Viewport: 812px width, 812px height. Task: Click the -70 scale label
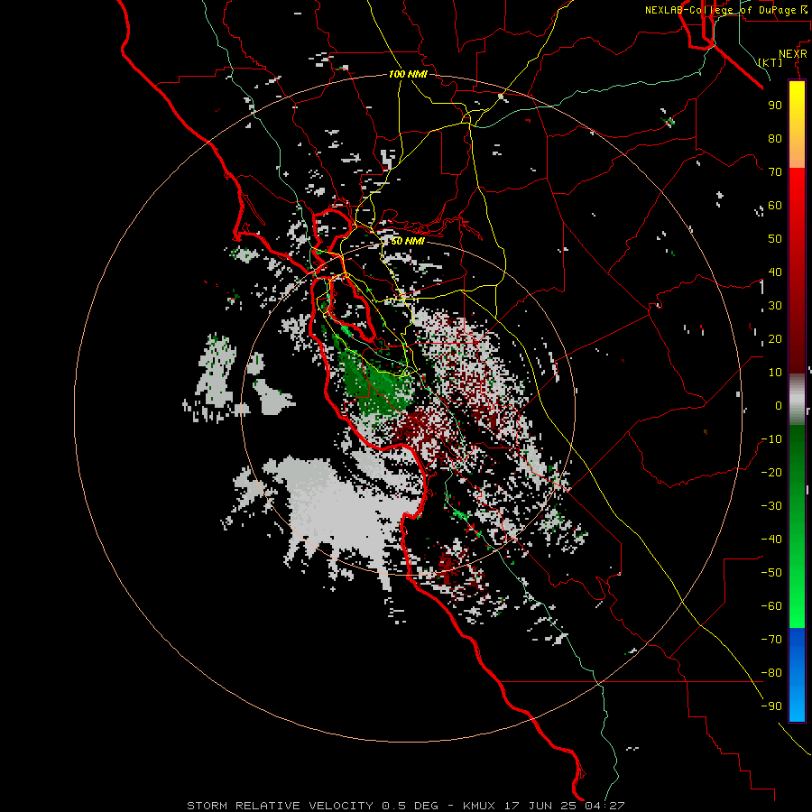coord(771,640)
